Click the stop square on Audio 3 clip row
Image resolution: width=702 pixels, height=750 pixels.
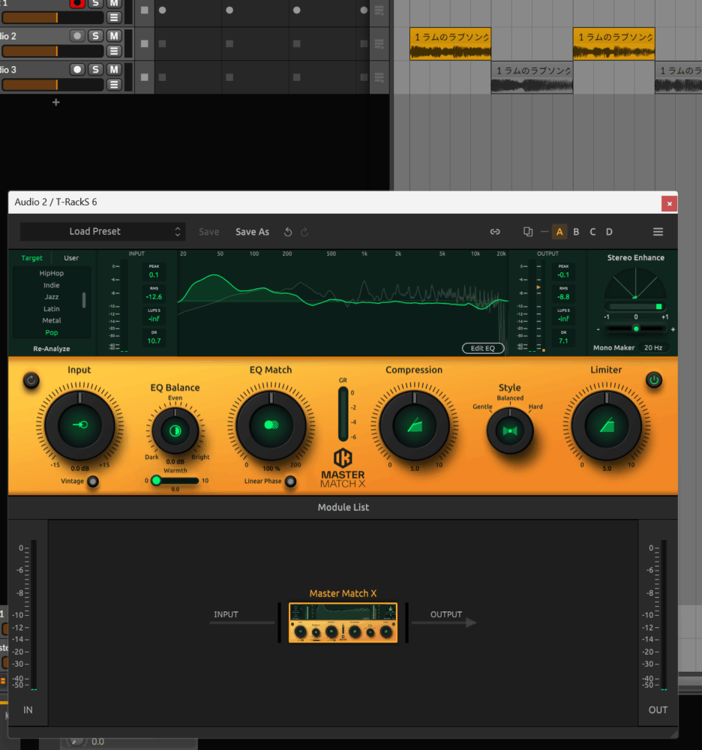[x=145, y=77]
